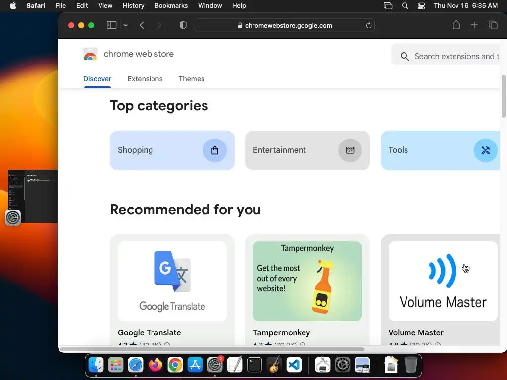Click the Volume Master card image
The width and height of the screenshot is (507, 380).
[x=443, y=281]
